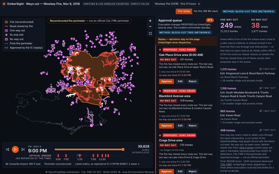The image size is (279, 174).
Task: Select the 865 homes Kanan Road exit card
Action: [x=248, y=117]
